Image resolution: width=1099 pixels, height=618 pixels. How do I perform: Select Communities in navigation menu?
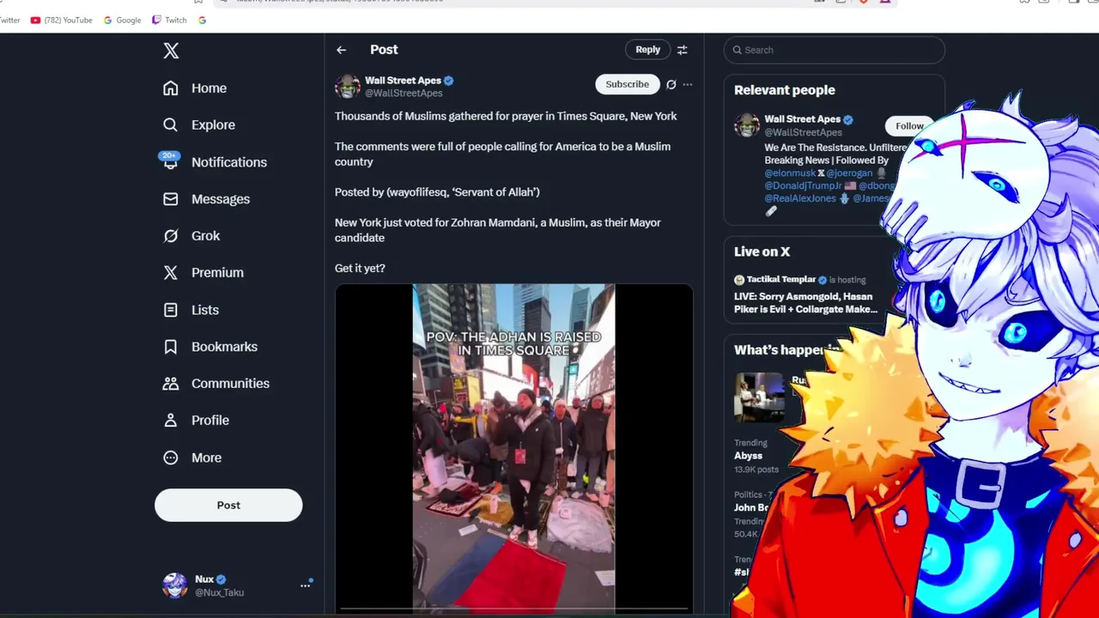230,384
